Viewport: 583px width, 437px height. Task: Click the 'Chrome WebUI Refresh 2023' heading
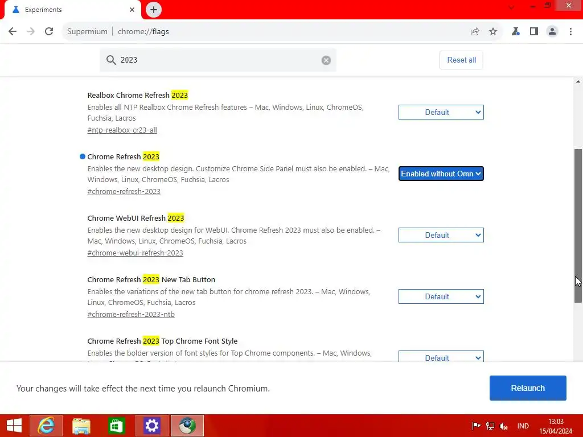(x=136, y=218)
